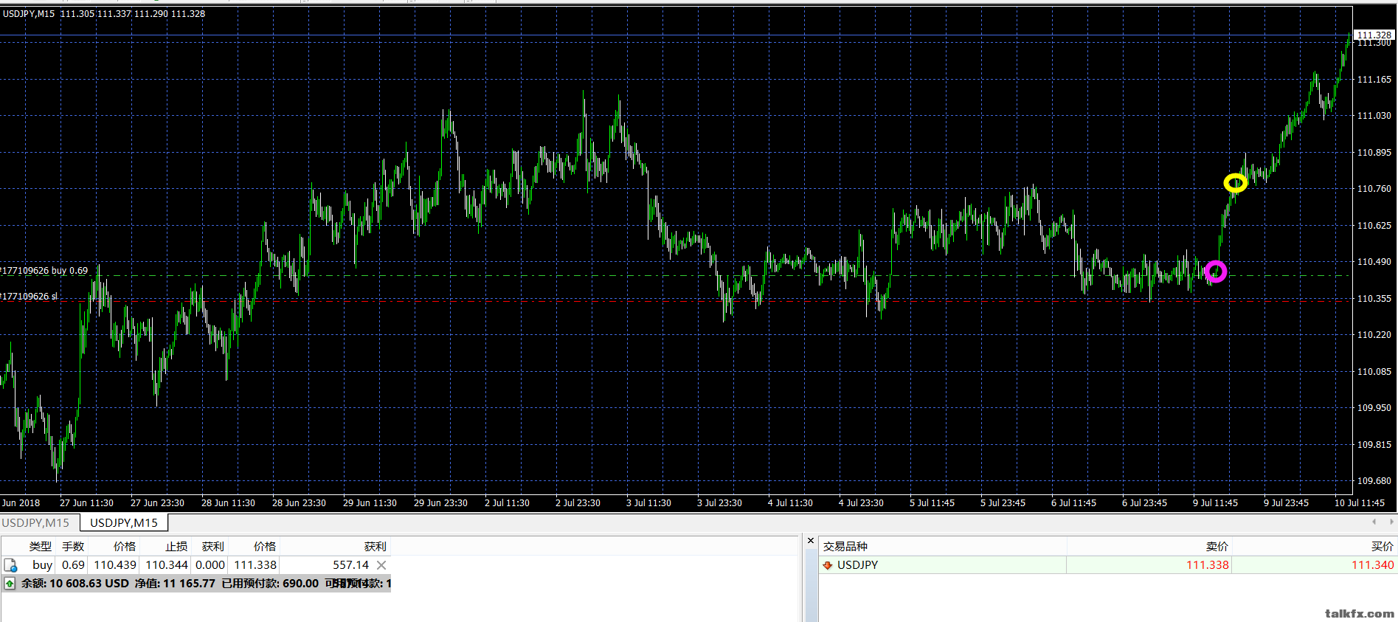Click the green balance icon before 余额
Screen dimensions: 1398x622
coord(10,584)
